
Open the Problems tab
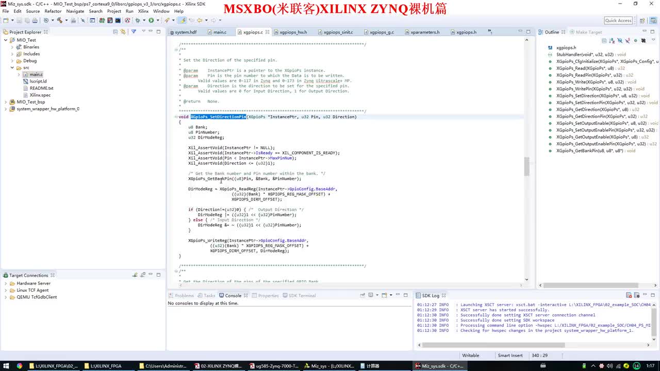tap(180, 295)
